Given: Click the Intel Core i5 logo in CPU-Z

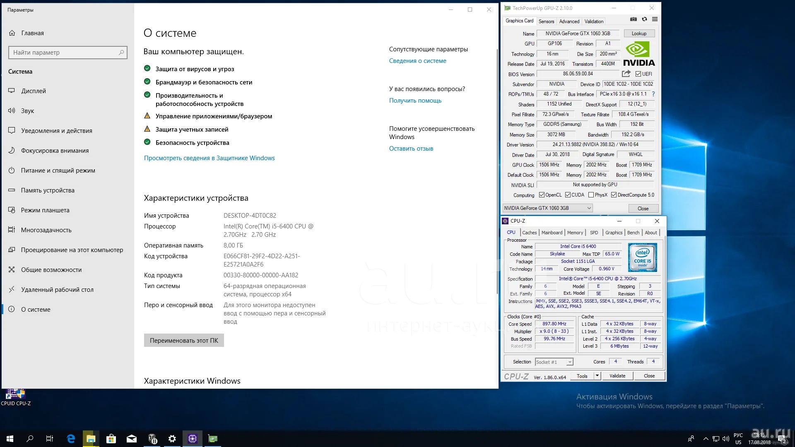Looking at the screenshot, I should pyautogui.click(x=642, y=257).
